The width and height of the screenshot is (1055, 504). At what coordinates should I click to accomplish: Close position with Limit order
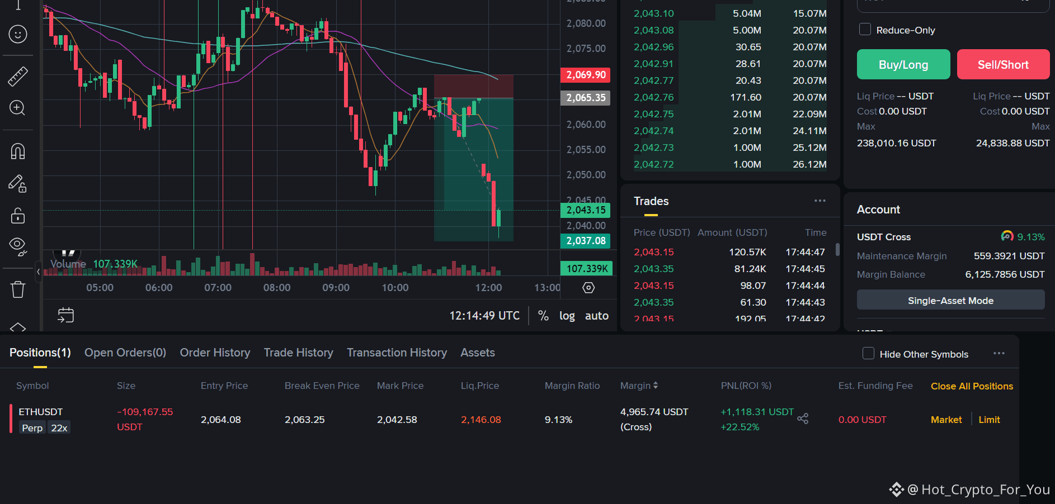[990, 420]
